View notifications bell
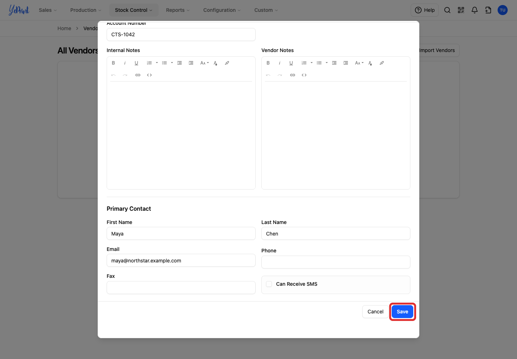The image size is (517, 359). pyautogui.click(x=475, y=10)
